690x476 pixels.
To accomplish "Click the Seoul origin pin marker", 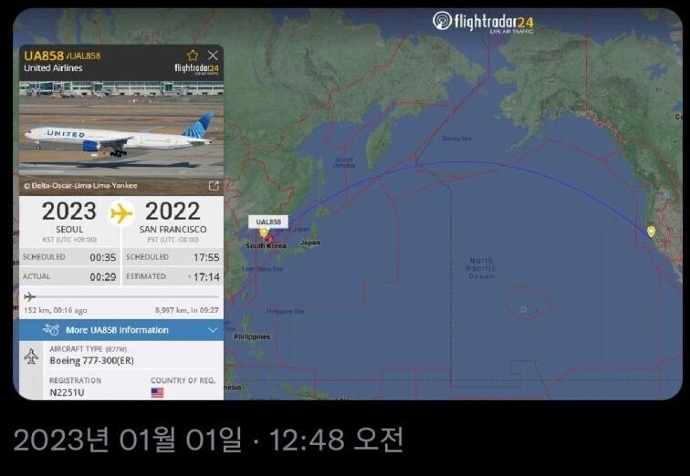I will [x=264, y=233].
